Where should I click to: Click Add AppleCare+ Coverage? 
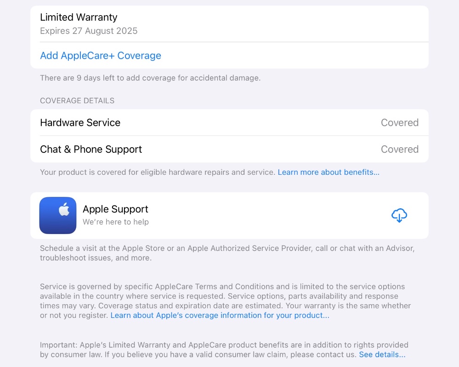[x=101, y=56]
